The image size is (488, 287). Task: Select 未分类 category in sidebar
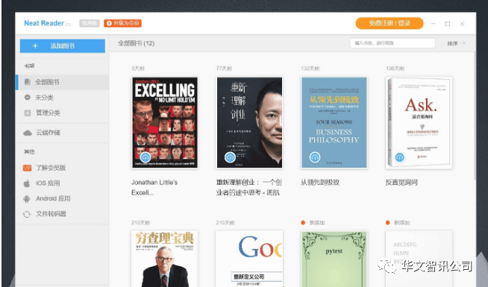(x=44, y=98)
